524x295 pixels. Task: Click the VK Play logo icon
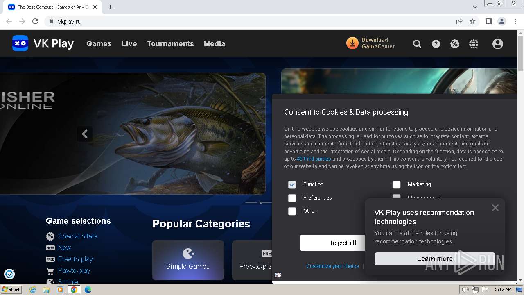point(20,43)
